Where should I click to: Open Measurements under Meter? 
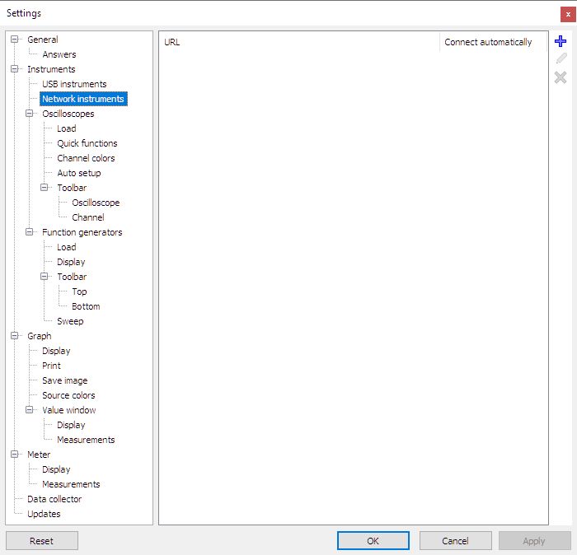pyautogui.click(x=71, y=484)
